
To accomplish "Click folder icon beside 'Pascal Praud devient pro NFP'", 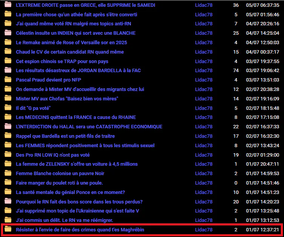I will (8, 79).
